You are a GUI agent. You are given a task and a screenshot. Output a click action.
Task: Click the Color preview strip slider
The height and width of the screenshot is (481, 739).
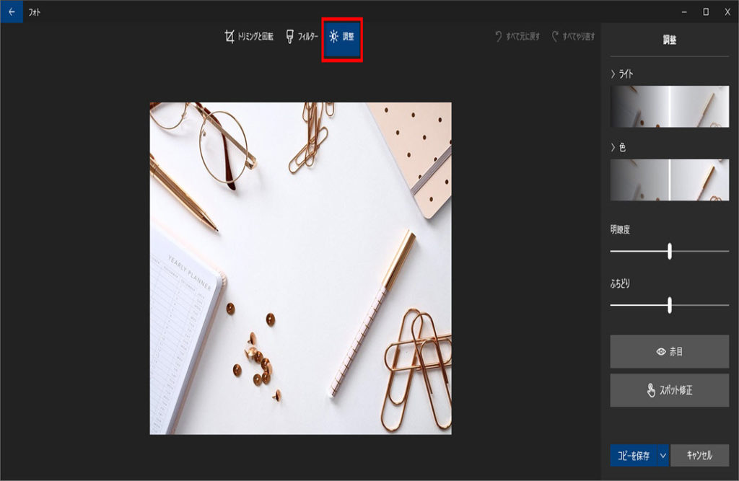click(669, 180)
